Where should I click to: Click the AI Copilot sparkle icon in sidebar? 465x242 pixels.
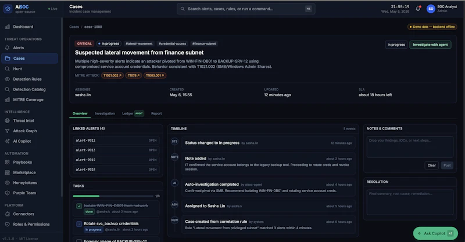tap(8, 141)
